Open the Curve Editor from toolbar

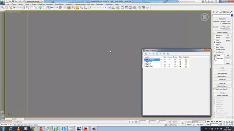[x=126, y=8]
